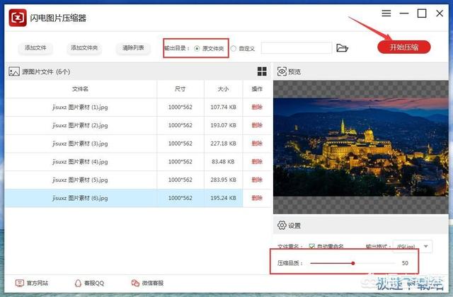Click the official website icon
453x297 pixels.
coord(19,283)
